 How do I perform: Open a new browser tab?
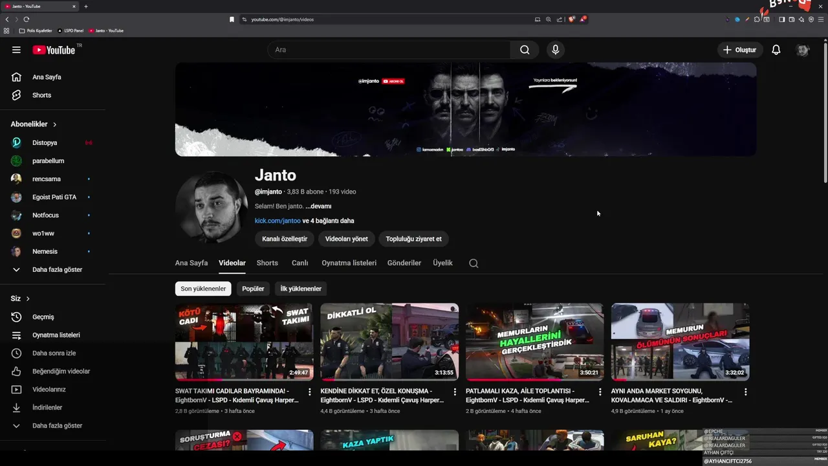[x=86, y=6]
